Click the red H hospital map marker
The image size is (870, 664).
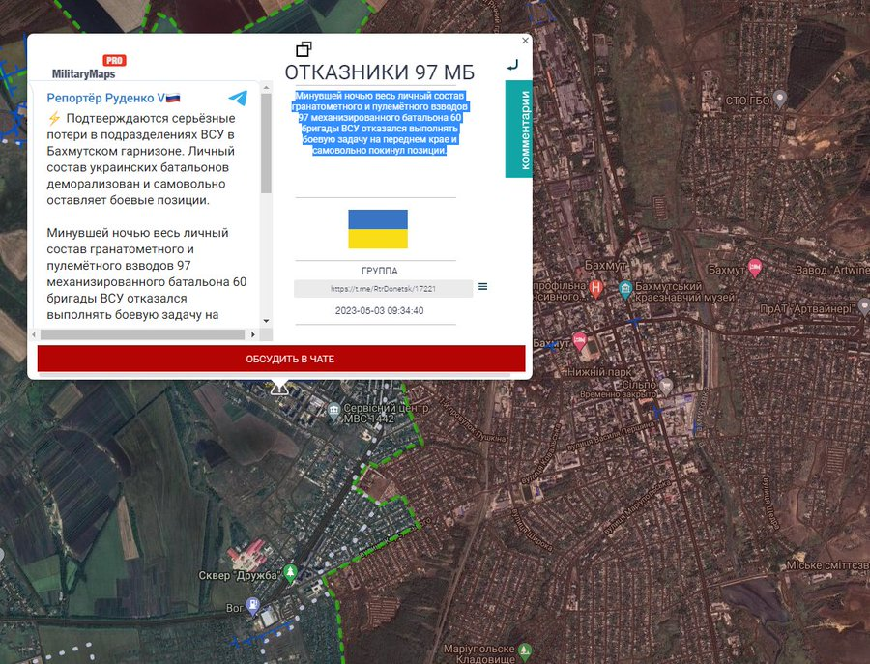[596, 288]
